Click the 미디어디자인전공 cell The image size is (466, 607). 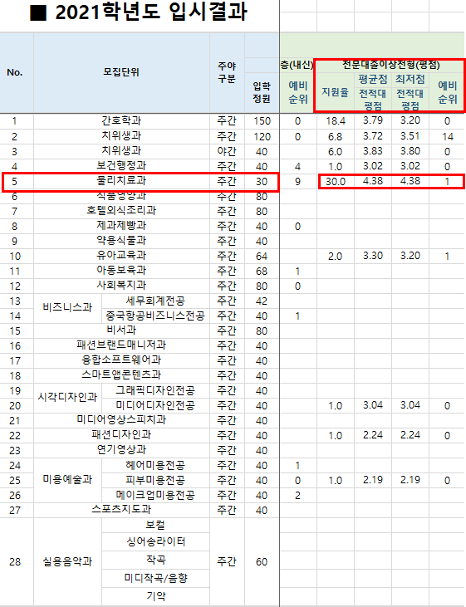pyautogui.click(x=155, y=405)
